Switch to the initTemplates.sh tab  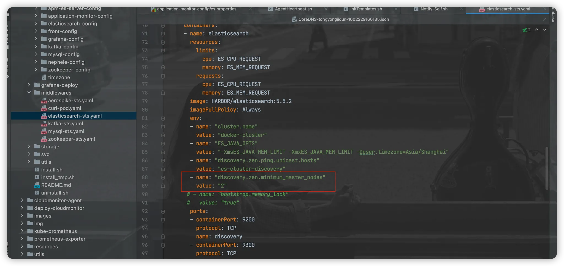tap(366, 9)
